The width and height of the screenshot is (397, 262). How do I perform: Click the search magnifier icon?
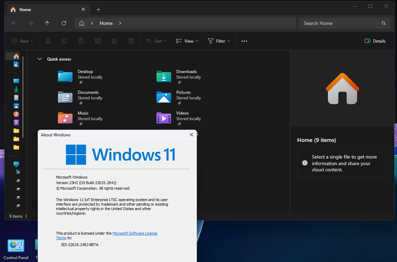384,23
